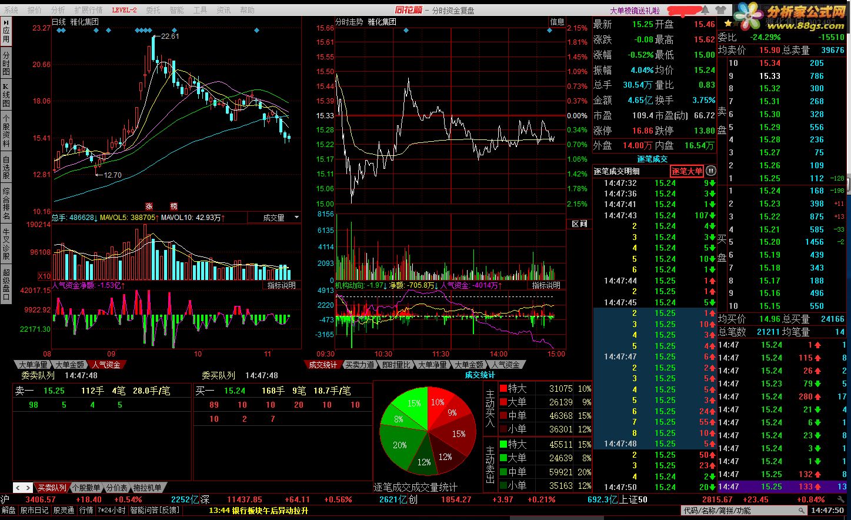The width and height of the screenshot is (851, 520).
Task: Switch to the 分价表 bottom tab
Action: tap(117, 488)
